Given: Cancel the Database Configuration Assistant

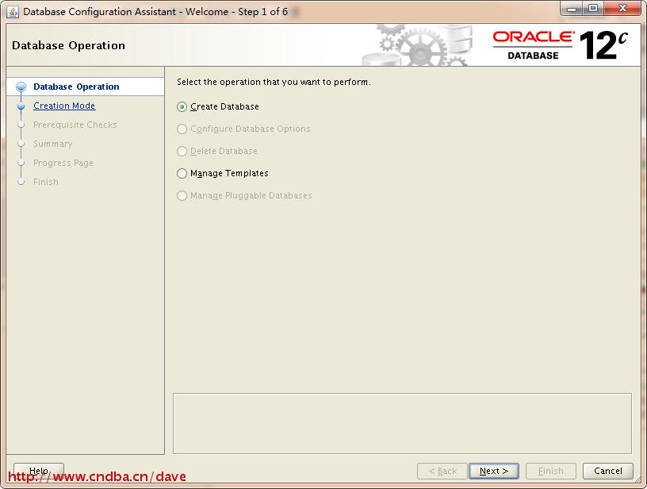Looking at the screenshot, I should (608, 471).
